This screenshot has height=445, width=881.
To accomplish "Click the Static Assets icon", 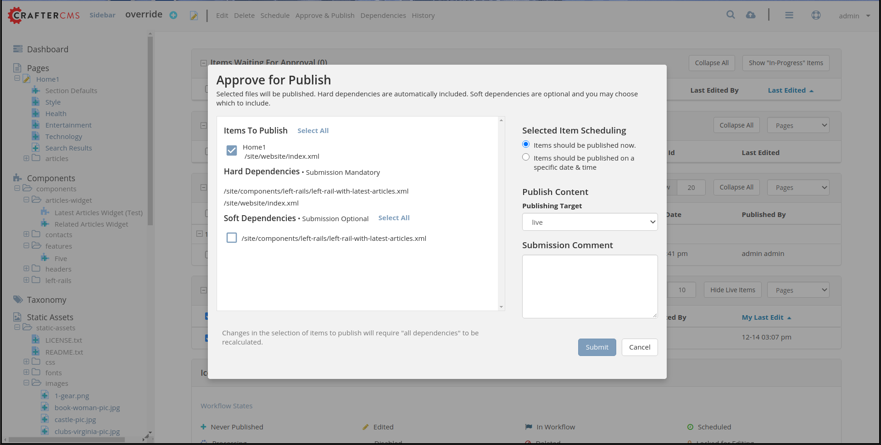I will (x=17, y=317).
